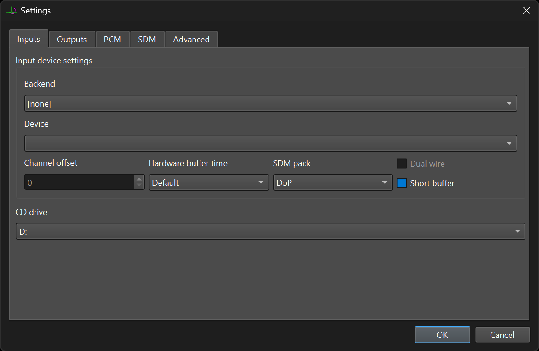Screen dimensions: 539x351
Task: Click the SDM pack dropdown arrow
Action: (x=385, y=183)
